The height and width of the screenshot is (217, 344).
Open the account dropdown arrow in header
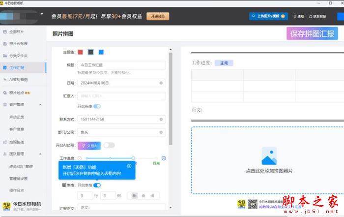pos(42,14)
